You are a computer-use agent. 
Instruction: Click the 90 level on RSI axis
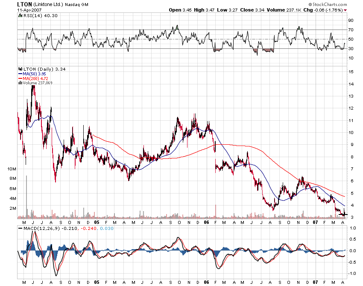pos(351,21)
